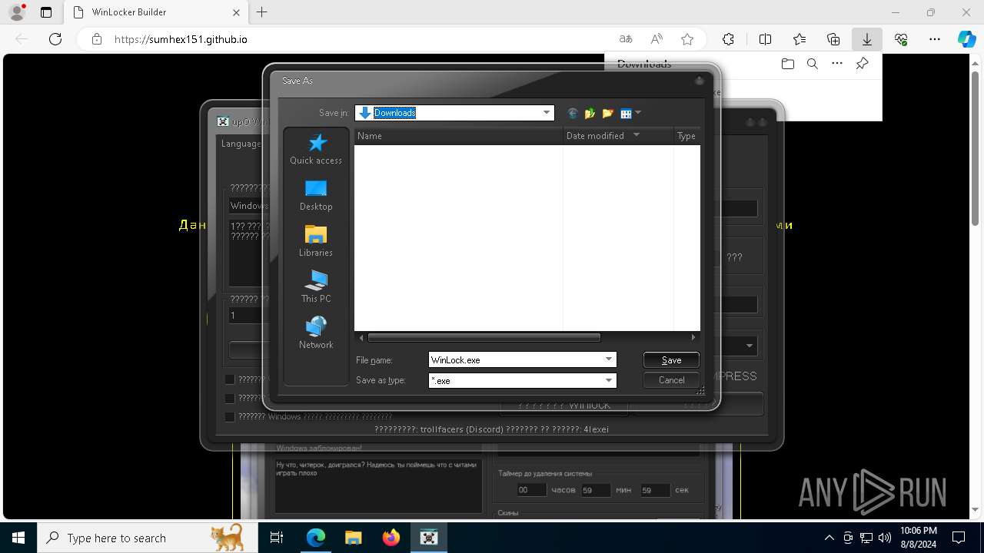This screenshot has width=984, height=553.
Task: Close the Save As dialog
Action: [700, 81]
